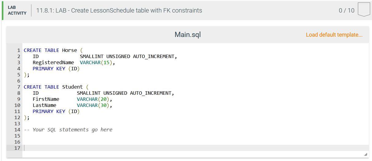Click the 0 / 10 score text

point(347,10)
